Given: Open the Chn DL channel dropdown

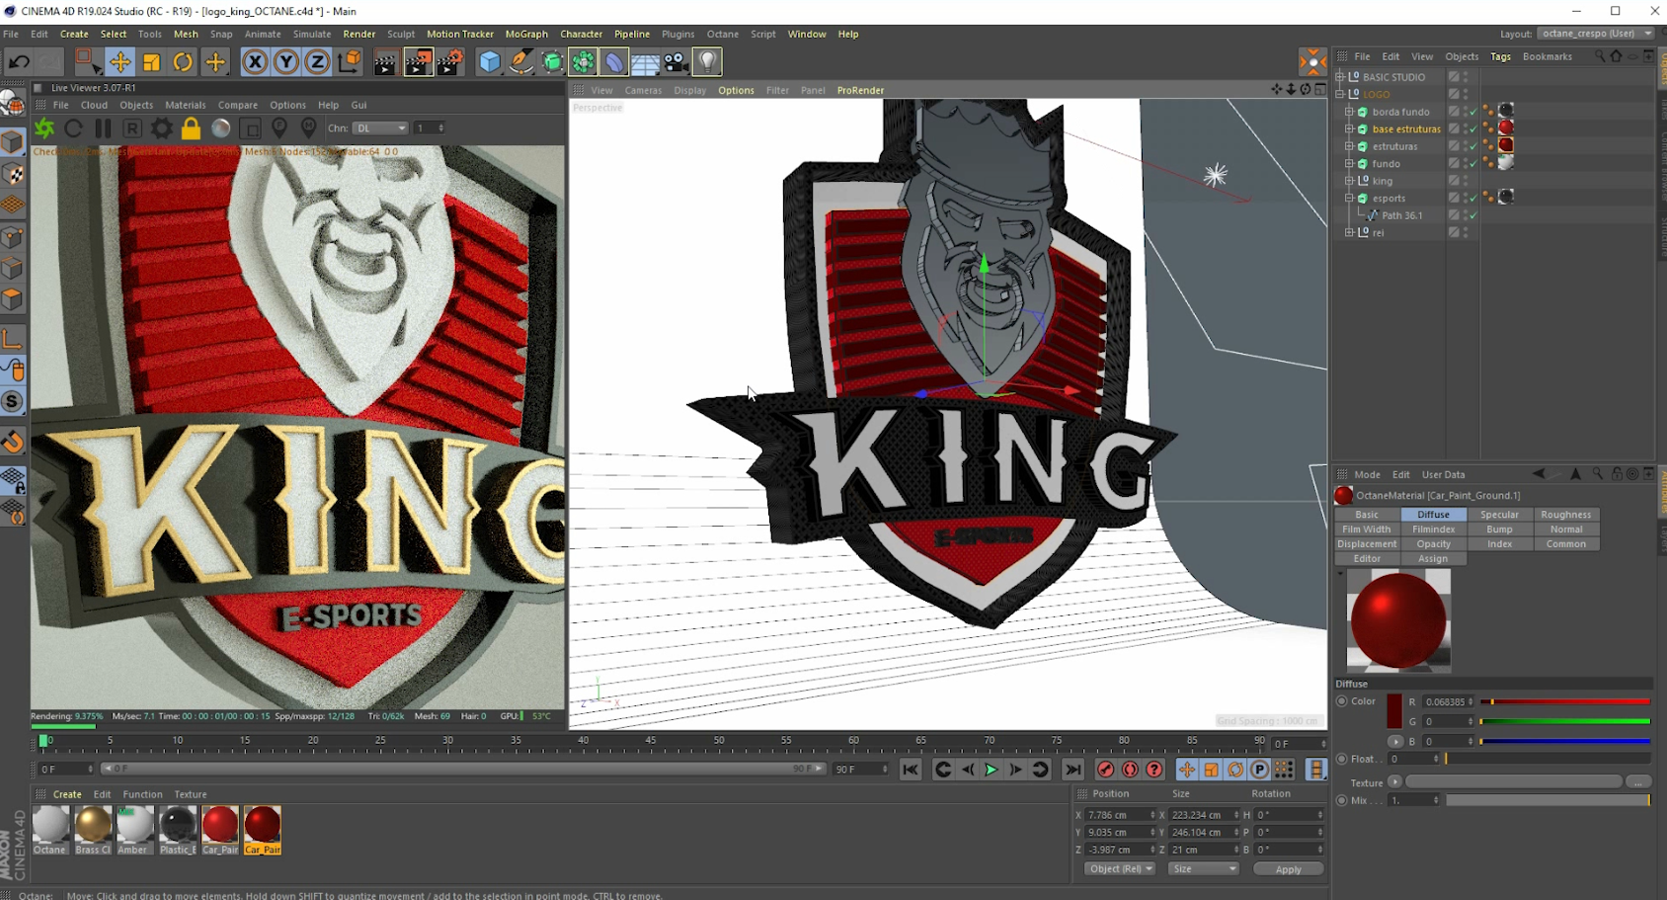Looking at the screenshot, I should [380, 128].
